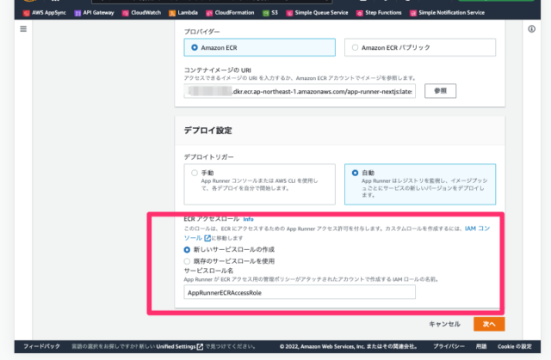Open 用語 footer link
551x360 pixels.
tap(481, 346)
